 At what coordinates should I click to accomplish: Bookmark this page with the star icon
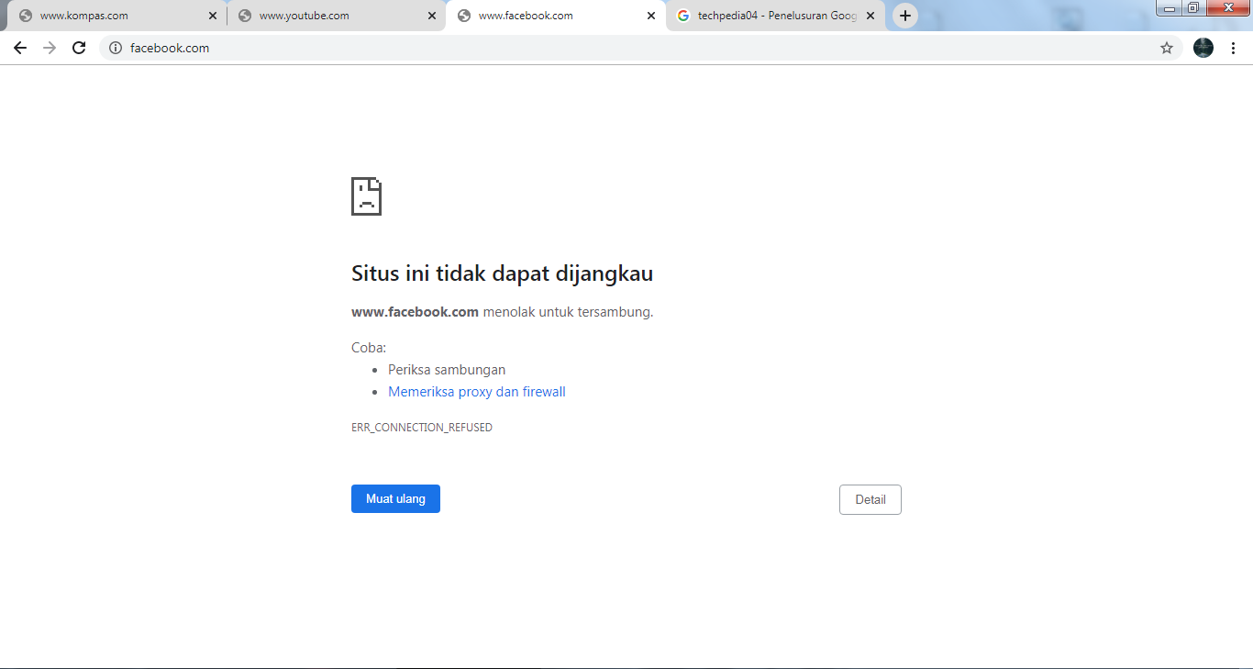[1167, 48]
